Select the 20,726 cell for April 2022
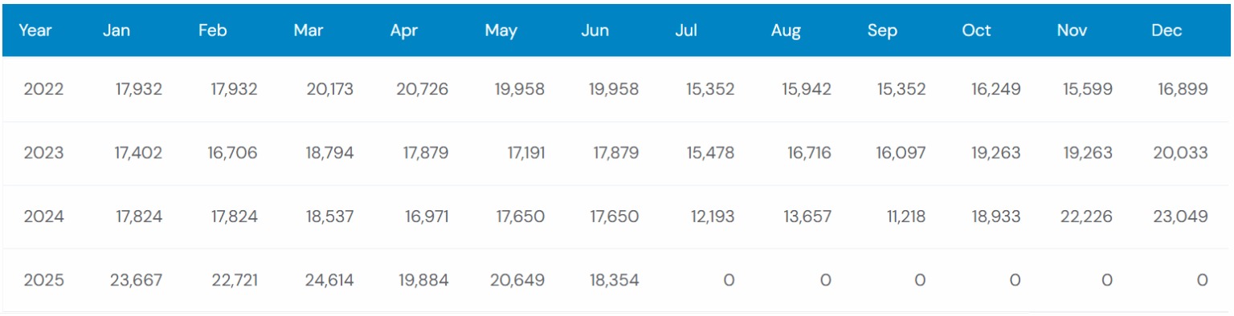 coord(423,89)
